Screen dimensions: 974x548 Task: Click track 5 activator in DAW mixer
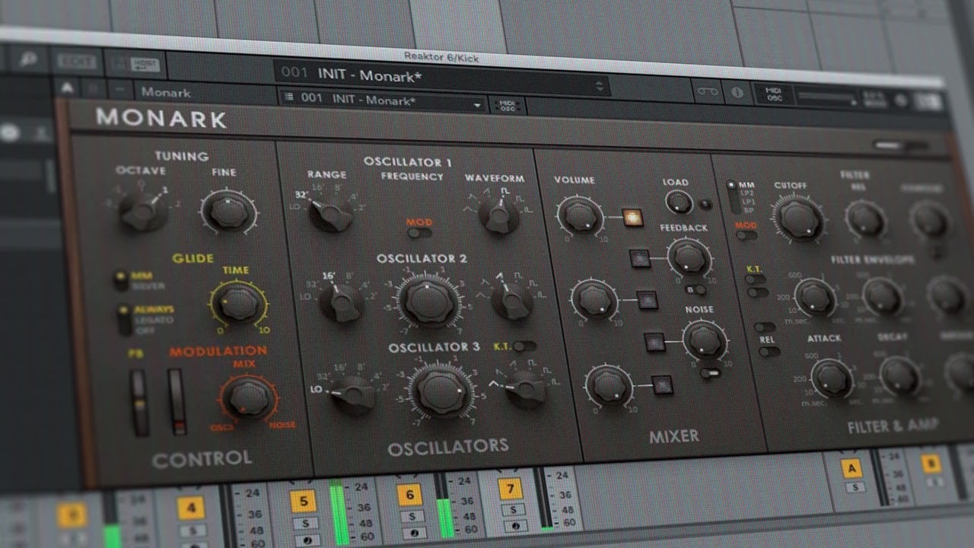[x=303, y=502]
